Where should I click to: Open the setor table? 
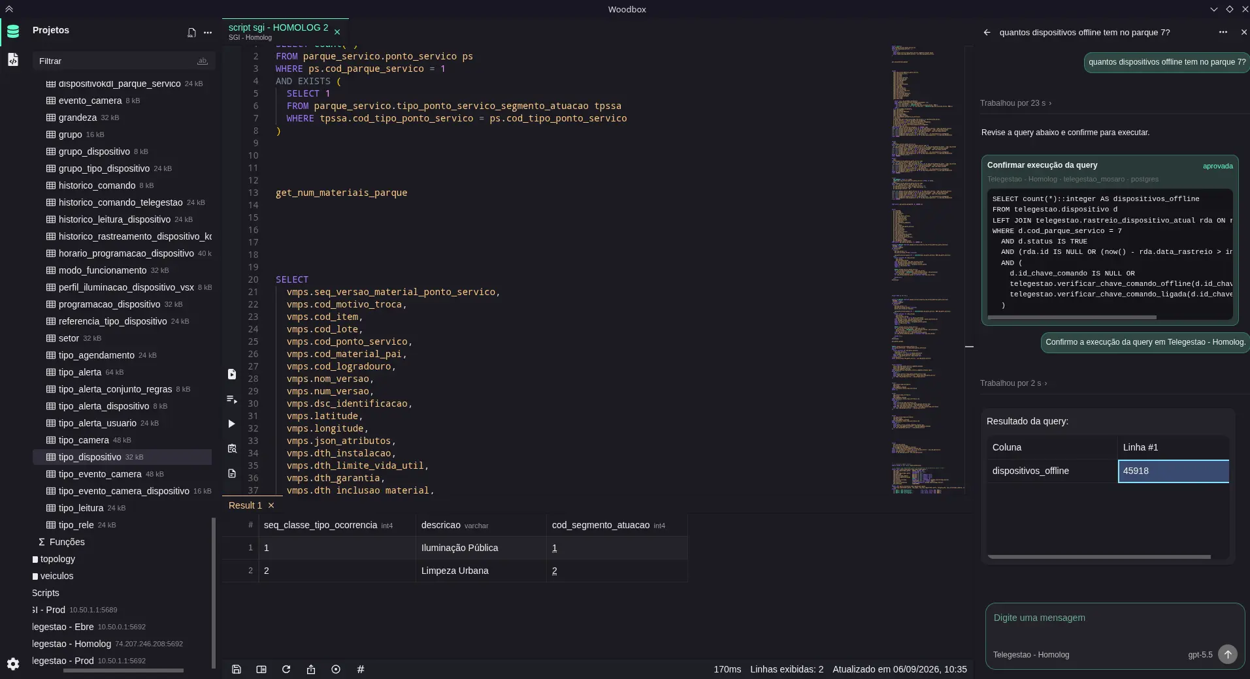[x=69, y=338]
